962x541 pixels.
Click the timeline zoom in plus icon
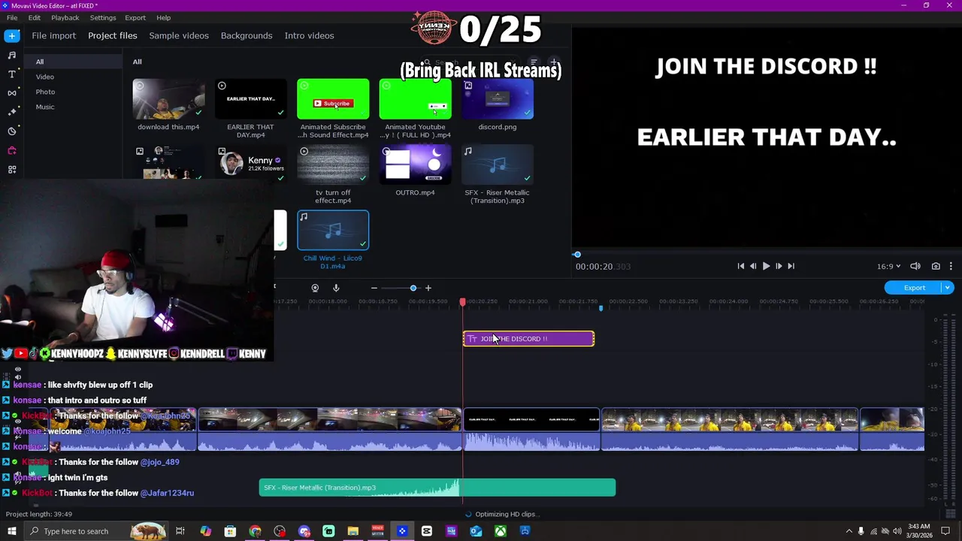tap(428, 288)
